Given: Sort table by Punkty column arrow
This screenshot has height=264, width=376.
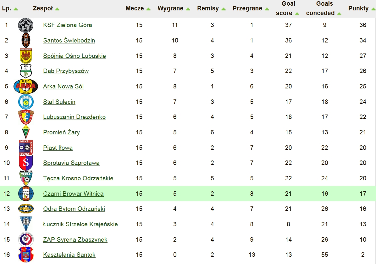Looking at the screenshot, I should click(373, 9).
